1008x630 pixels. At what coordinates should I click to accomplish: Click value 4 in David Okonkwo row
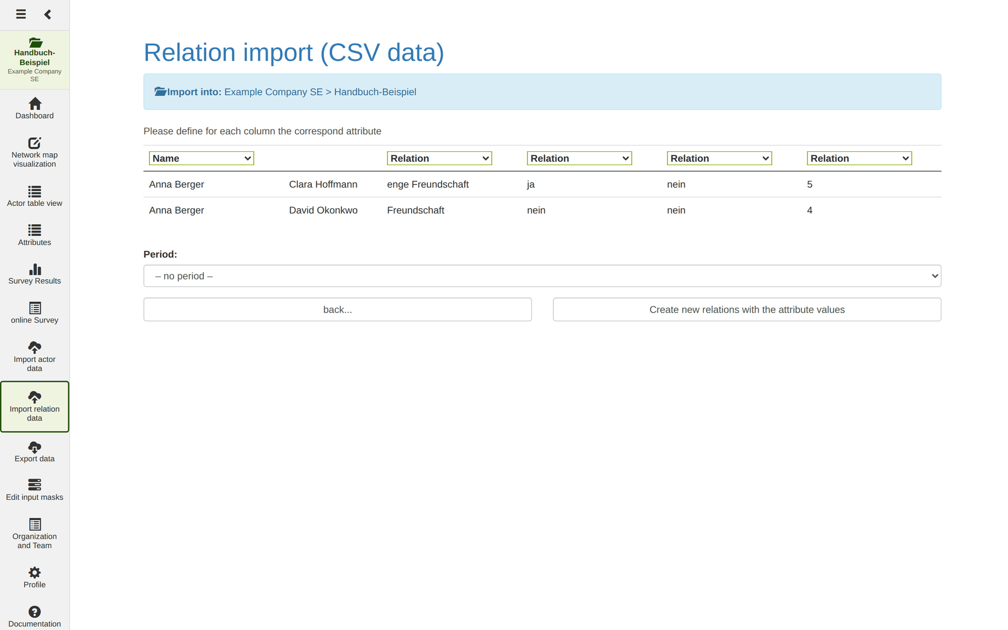810,210
